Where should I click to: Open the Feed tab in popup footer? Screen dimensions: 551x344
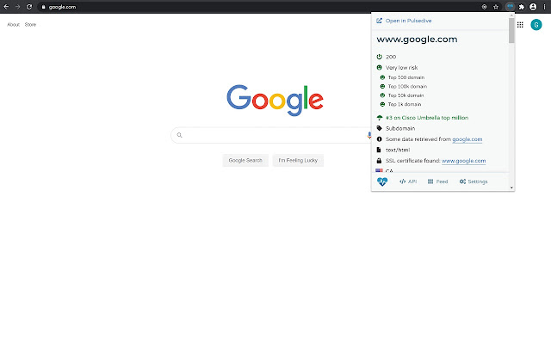pos(437,181)
